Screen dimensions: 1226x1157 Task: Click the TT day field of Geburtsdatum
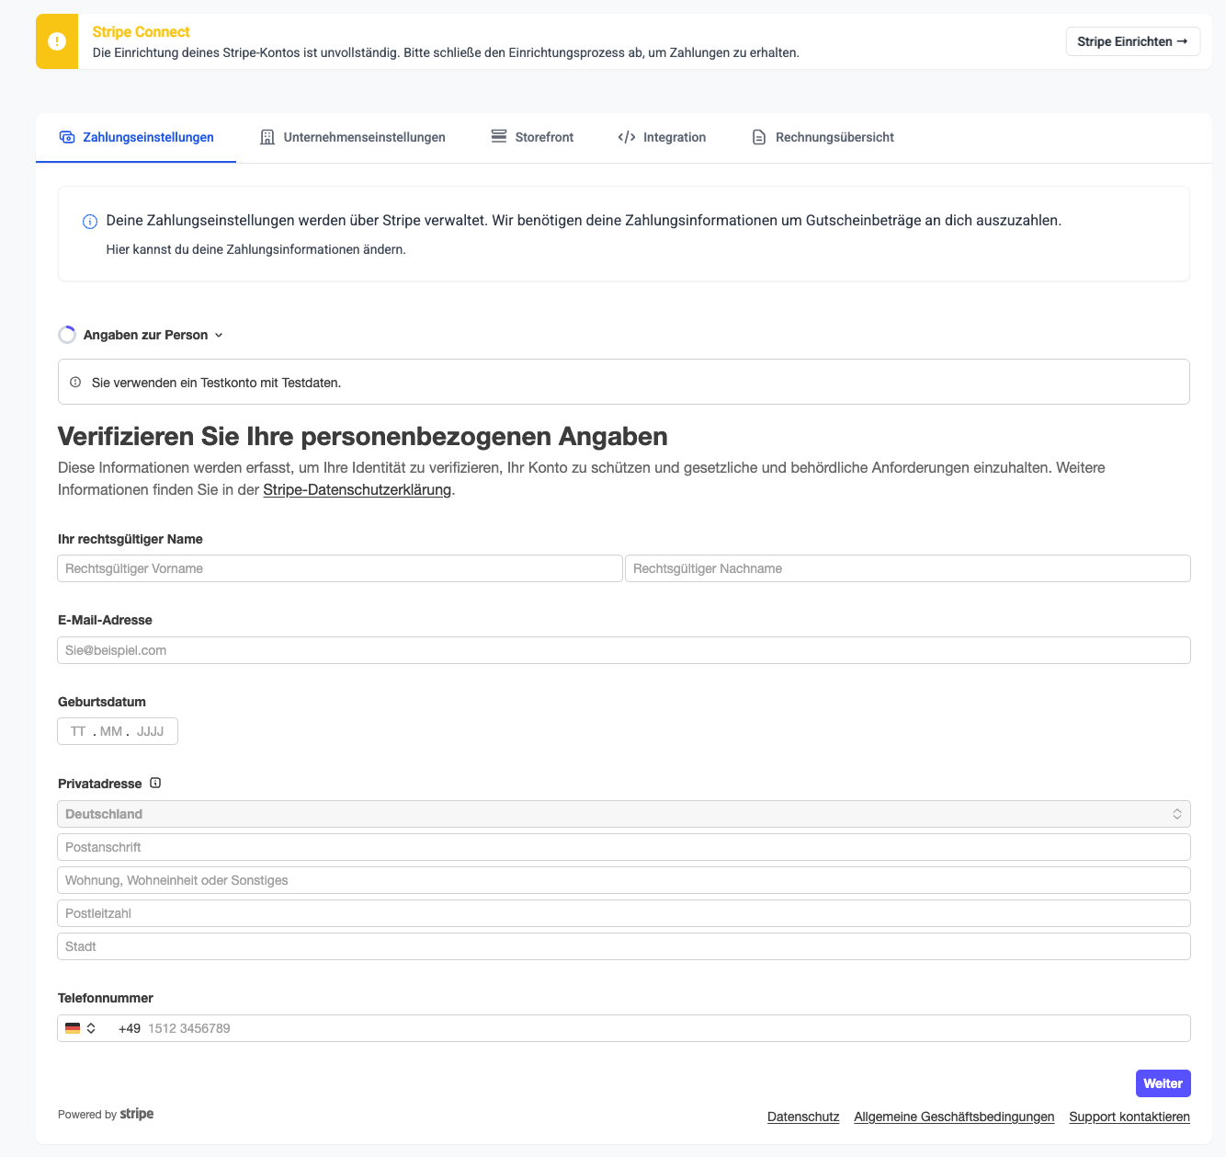click(78, 731)
